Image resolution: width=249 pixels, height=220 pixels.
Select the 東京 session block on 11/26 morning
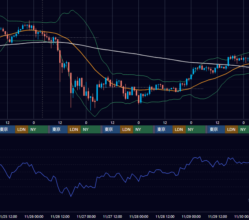pos(59,129)
